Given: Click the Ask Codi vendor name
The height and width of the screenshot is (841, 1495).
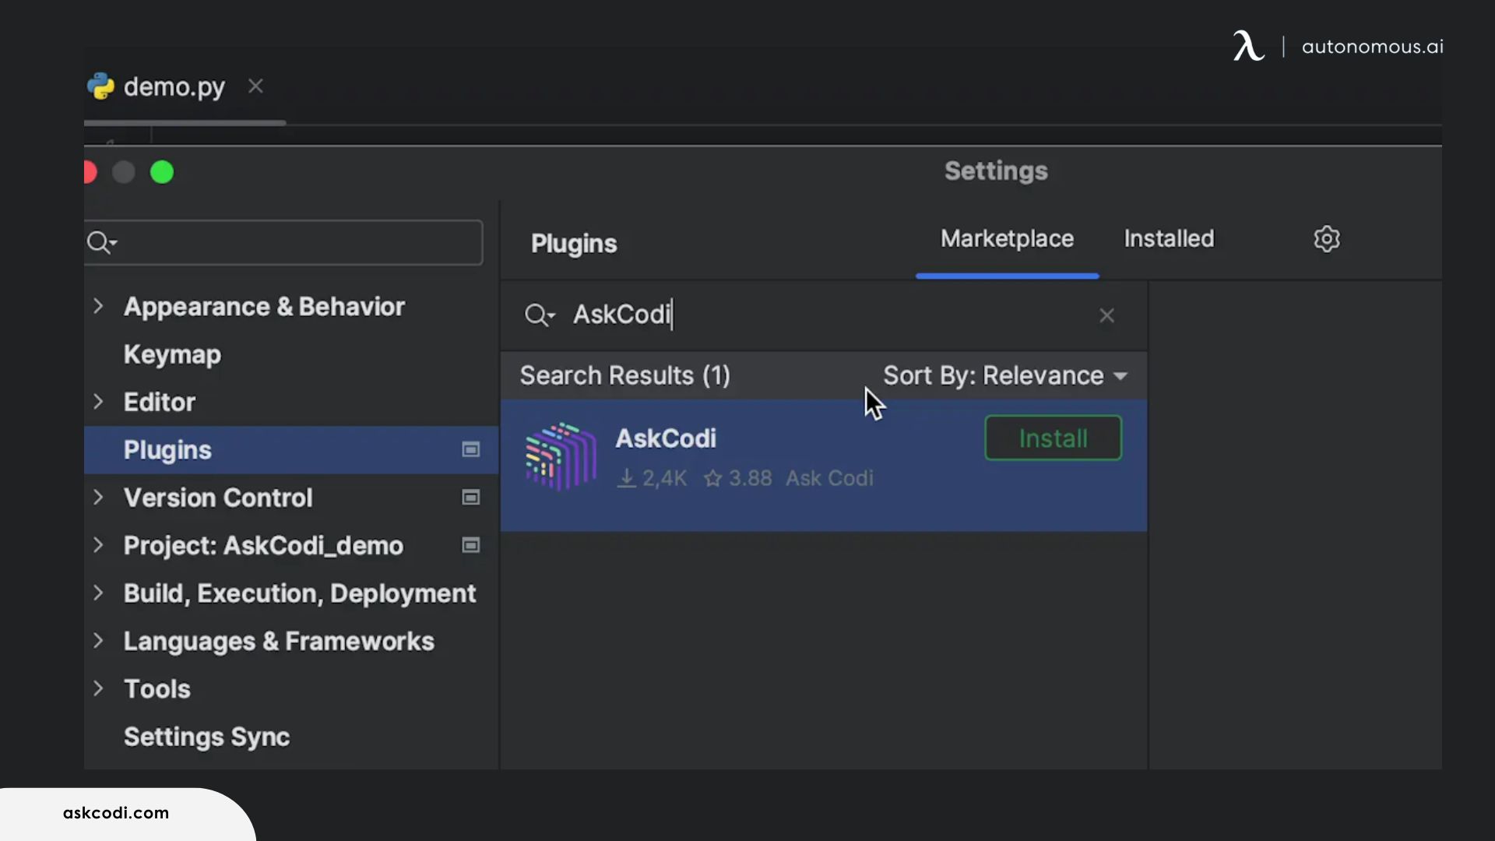Looking at the screenshot, I should (x=829, y=478).
